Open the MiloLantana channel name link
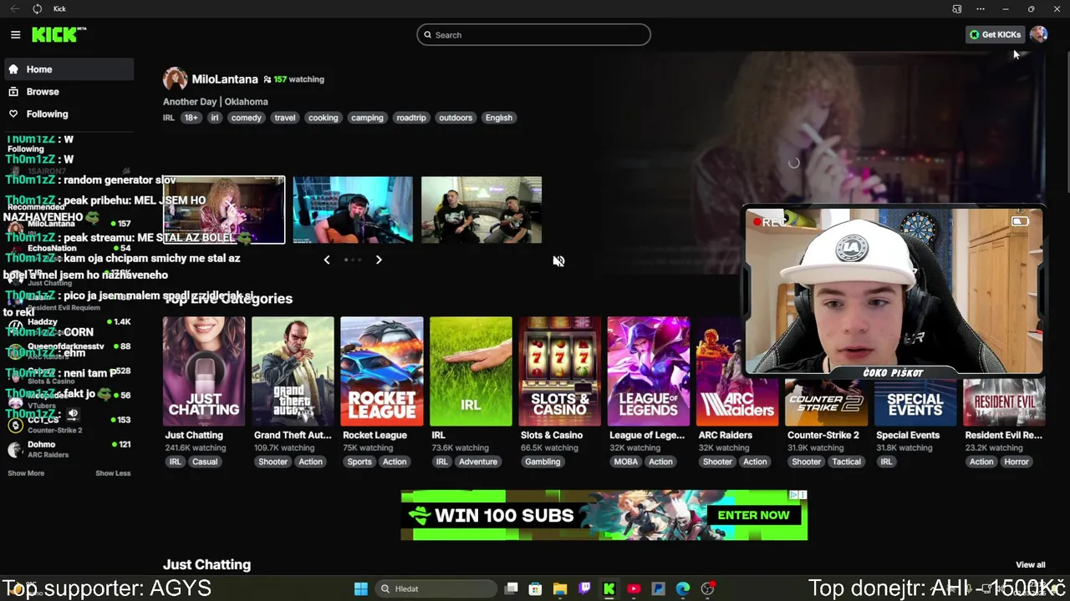 (x=225, y=79)
